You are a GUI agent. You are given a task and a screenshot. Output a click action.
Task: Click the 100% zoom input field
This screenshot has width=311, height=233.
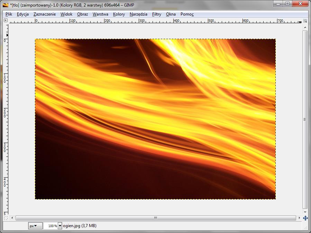(51, 226)
